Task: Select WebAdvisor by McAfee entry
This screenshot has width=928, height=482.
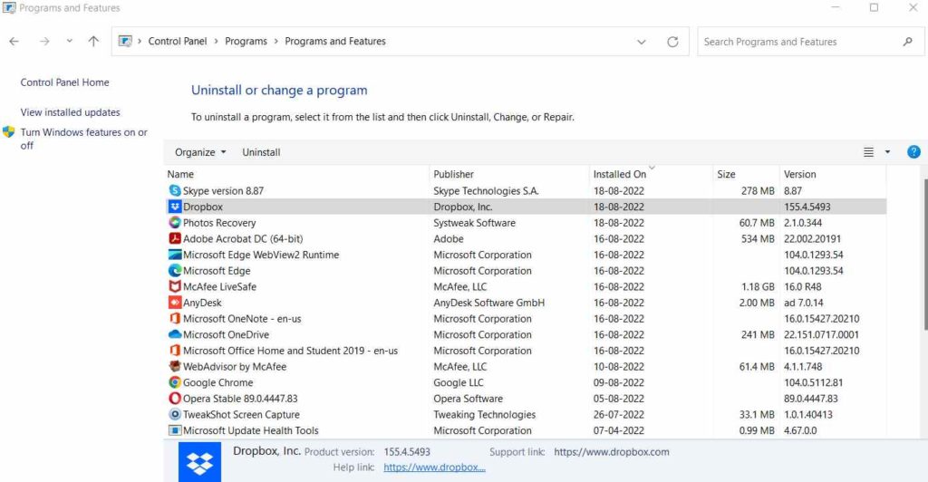Action: pyautogui.click(x=235, y=366)
